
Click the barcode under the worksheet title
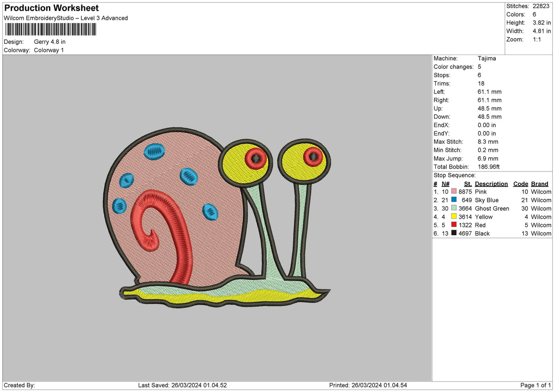(50, 30)
